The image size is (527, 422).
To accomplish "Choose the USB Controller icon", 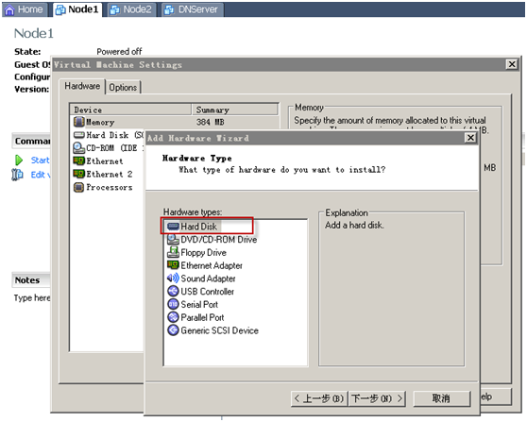I will click(x=173, y=291).
